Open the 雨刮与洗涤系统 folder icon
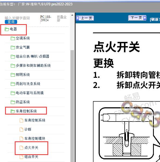The image size is (160, 162). (13, 84)
